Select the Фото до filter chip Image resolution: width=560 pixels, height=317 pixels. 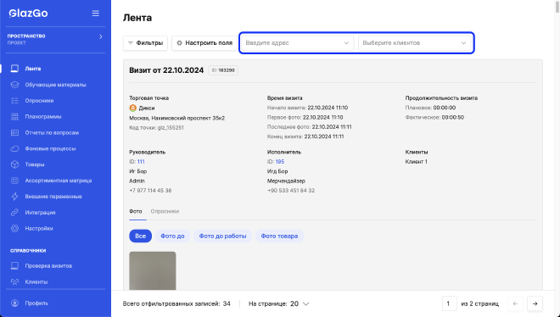tap(172, 236)
